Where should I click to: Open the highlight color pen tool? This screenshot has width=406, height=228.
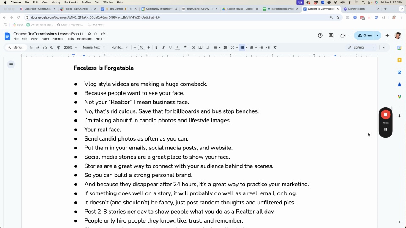point(185,48)
